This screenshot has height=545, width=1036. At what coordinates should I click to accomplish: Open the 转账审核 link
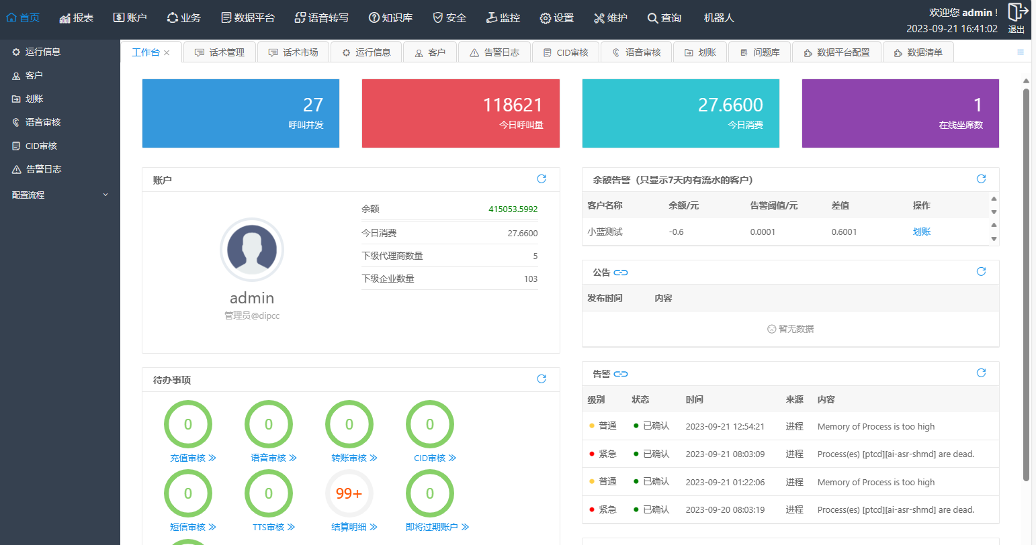354,458
